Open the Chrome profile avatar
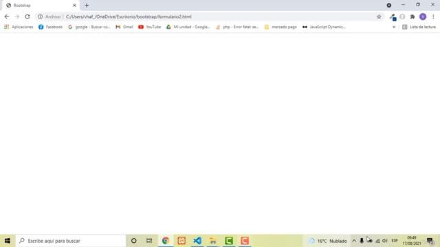 423,16
